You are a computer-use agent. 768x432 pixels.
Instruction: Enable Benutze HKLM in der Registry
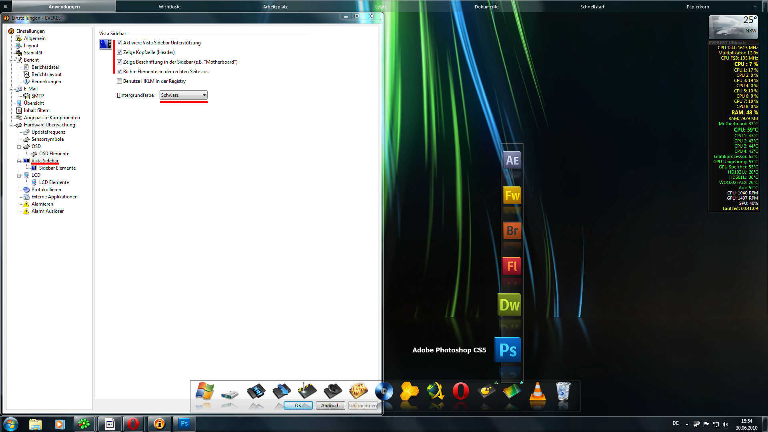119,81
